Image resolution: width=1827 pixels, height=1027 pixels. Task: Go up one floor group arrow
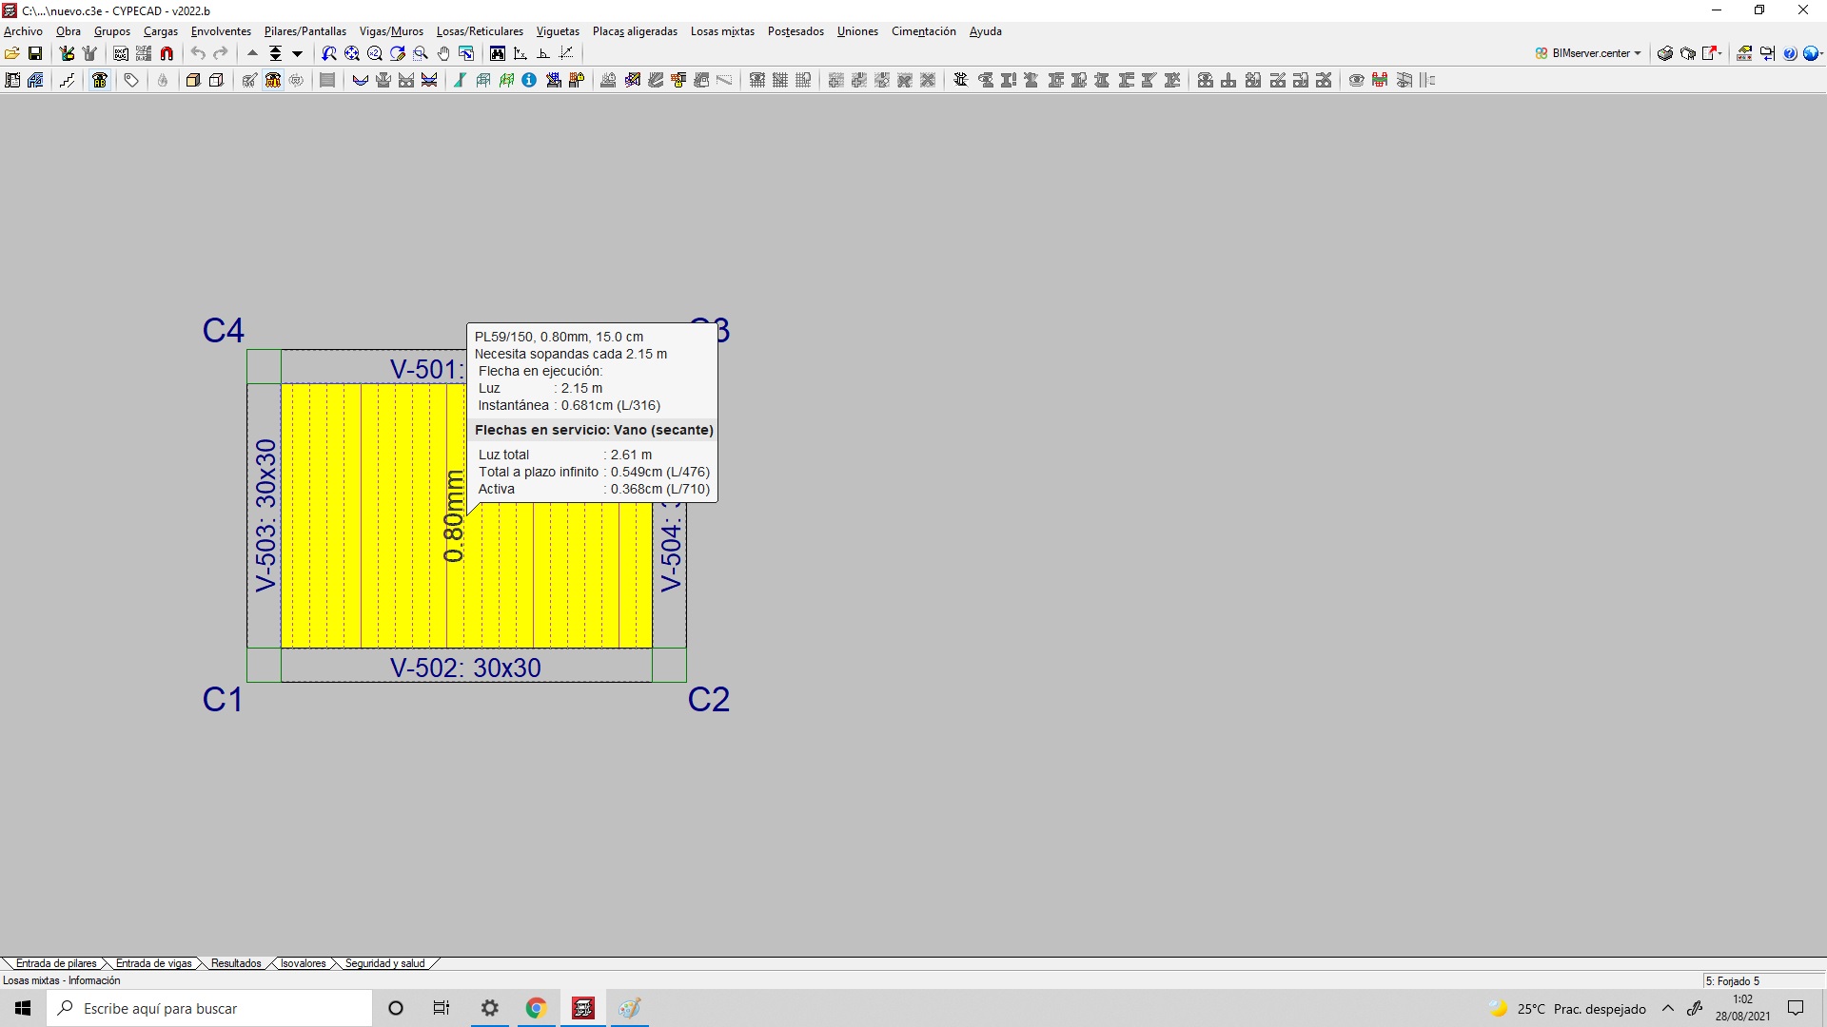point(253,53)
